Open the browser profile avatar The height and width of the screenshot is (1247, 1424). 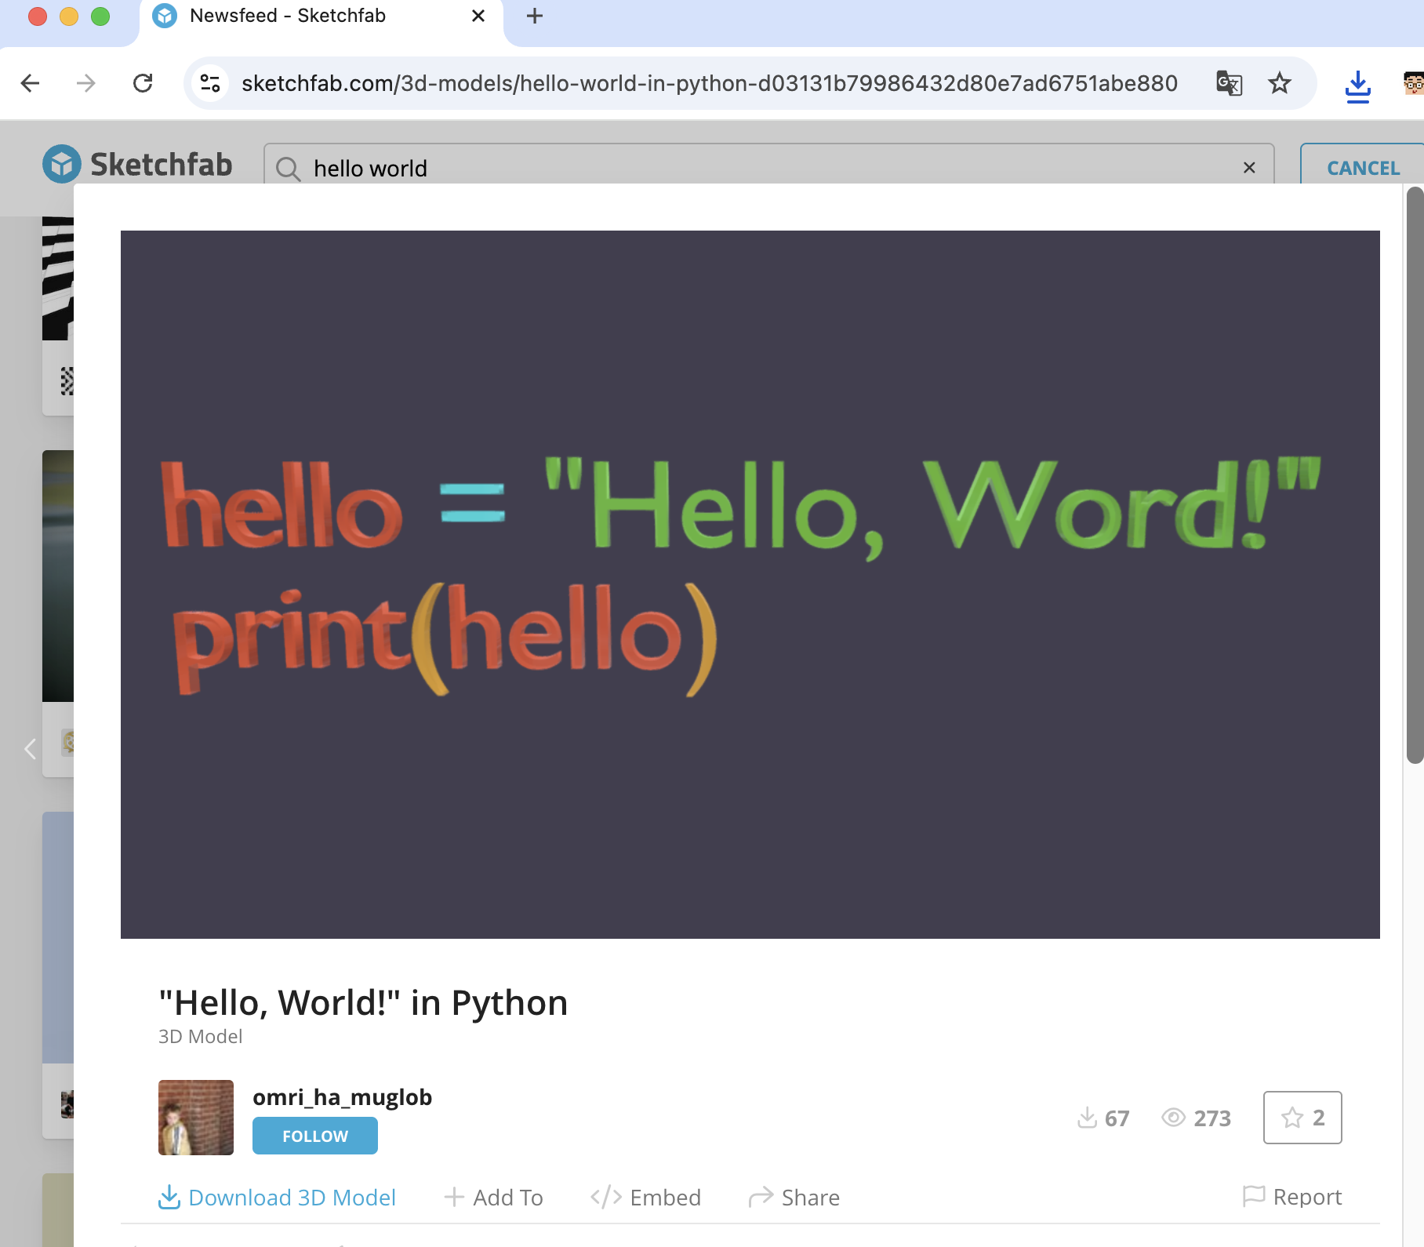[x=1413, y=83]
